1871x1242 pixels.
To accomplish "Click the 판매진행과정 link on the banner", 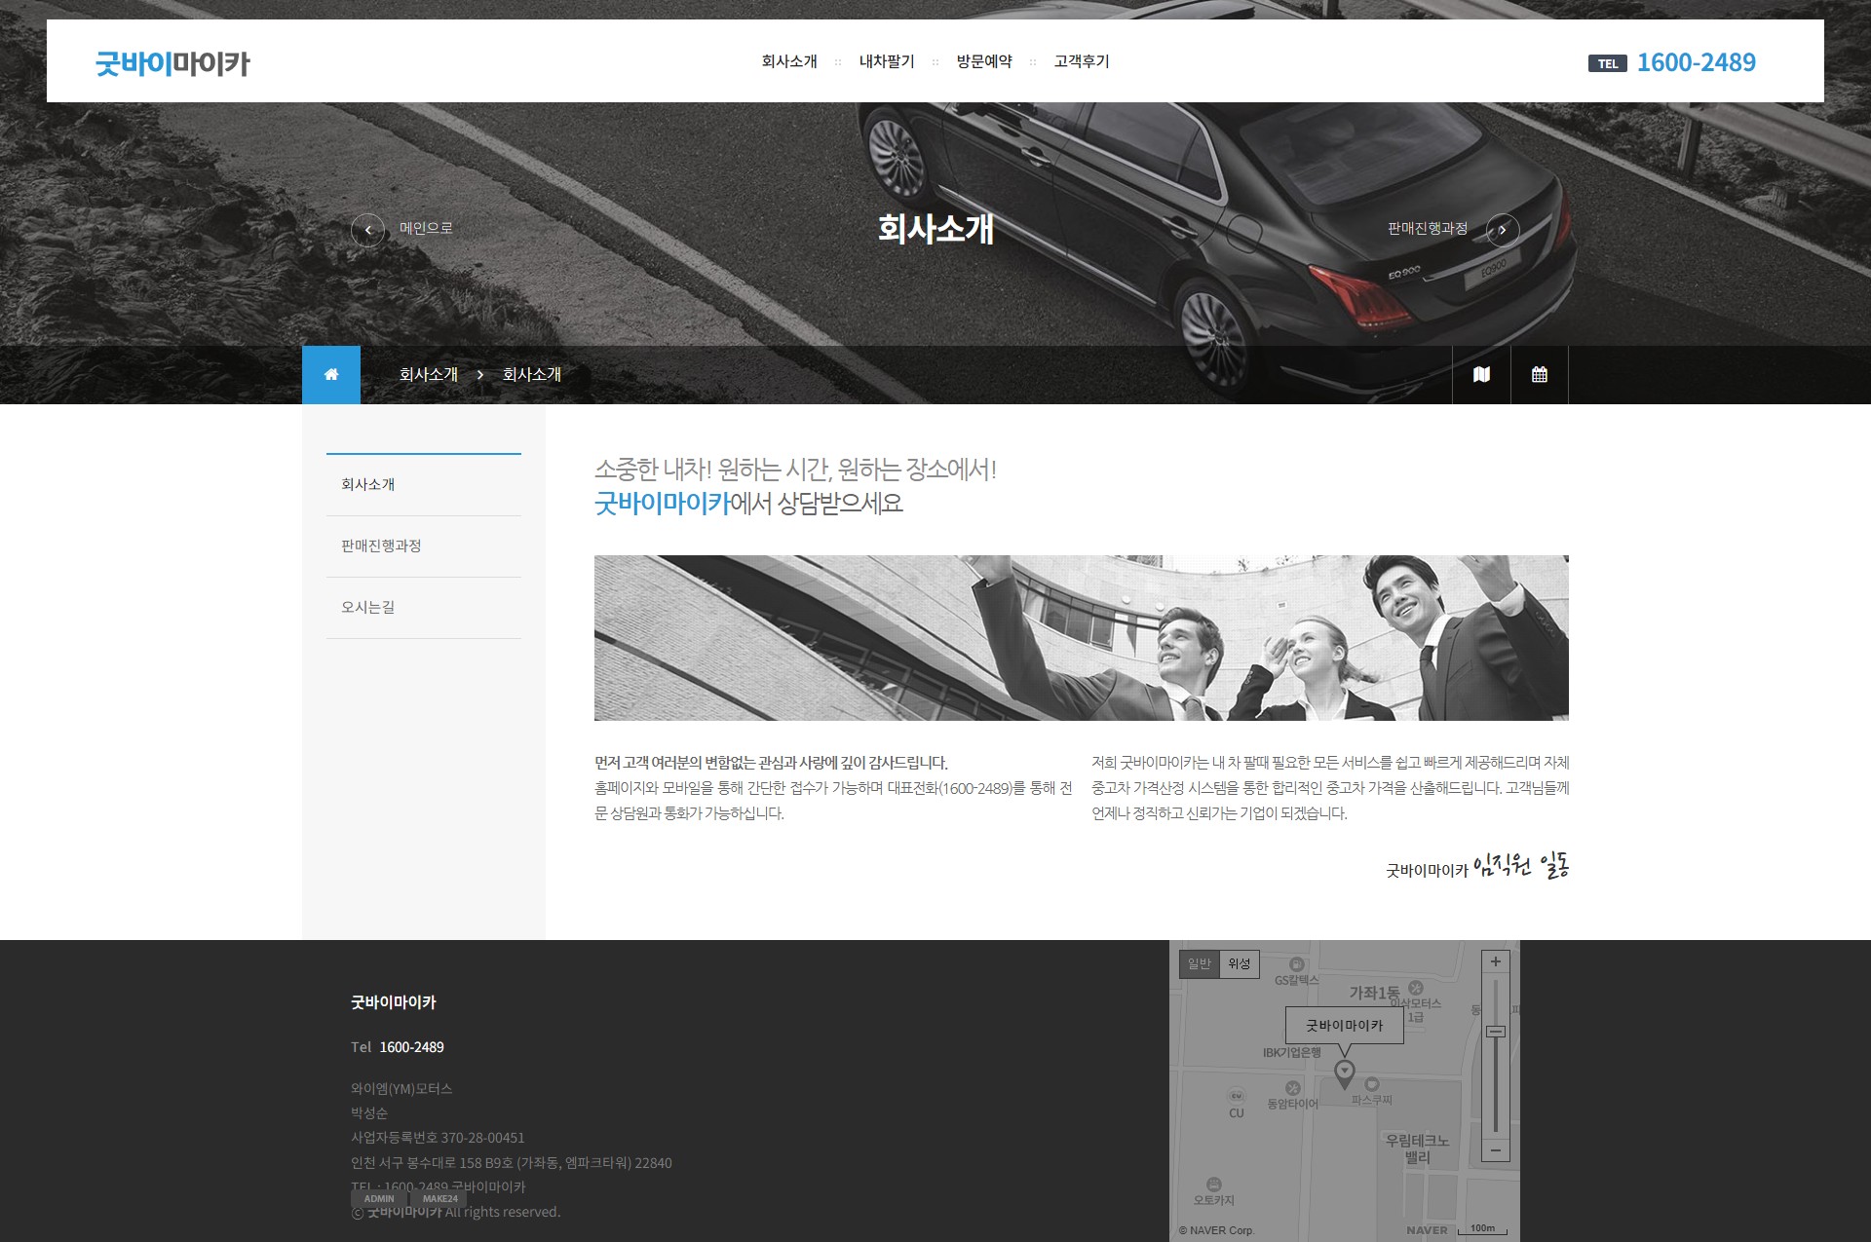I will (1428, 228).
